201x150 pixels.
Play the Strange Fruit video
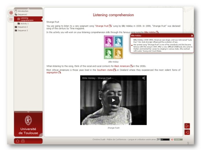(113, 100)
